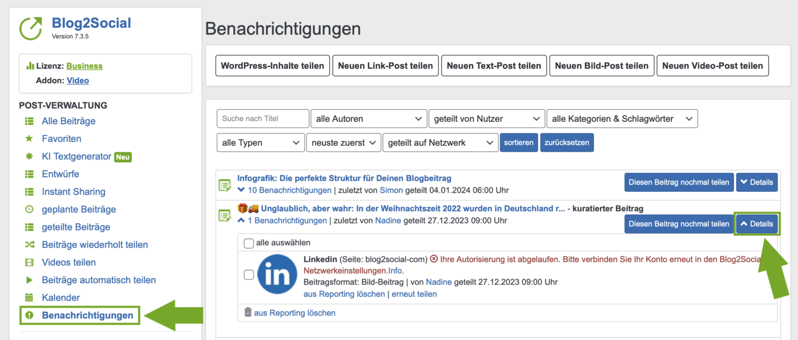Focus the Suche nach Titel field

263,119
